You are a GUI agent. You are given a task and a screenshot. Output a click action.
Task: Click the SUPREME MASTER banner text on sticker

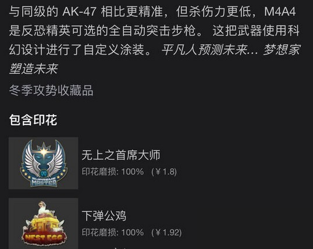click(44, 182)
